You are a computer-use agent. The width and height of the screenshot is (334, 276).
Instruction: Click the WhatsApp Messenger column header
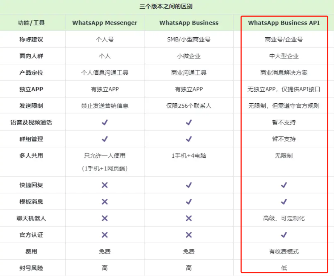coord(105,23)
